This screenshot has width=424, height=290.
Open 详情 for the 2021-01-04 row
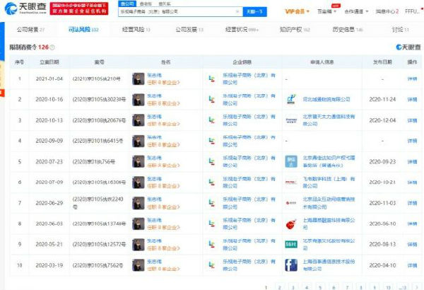point(413,79)
